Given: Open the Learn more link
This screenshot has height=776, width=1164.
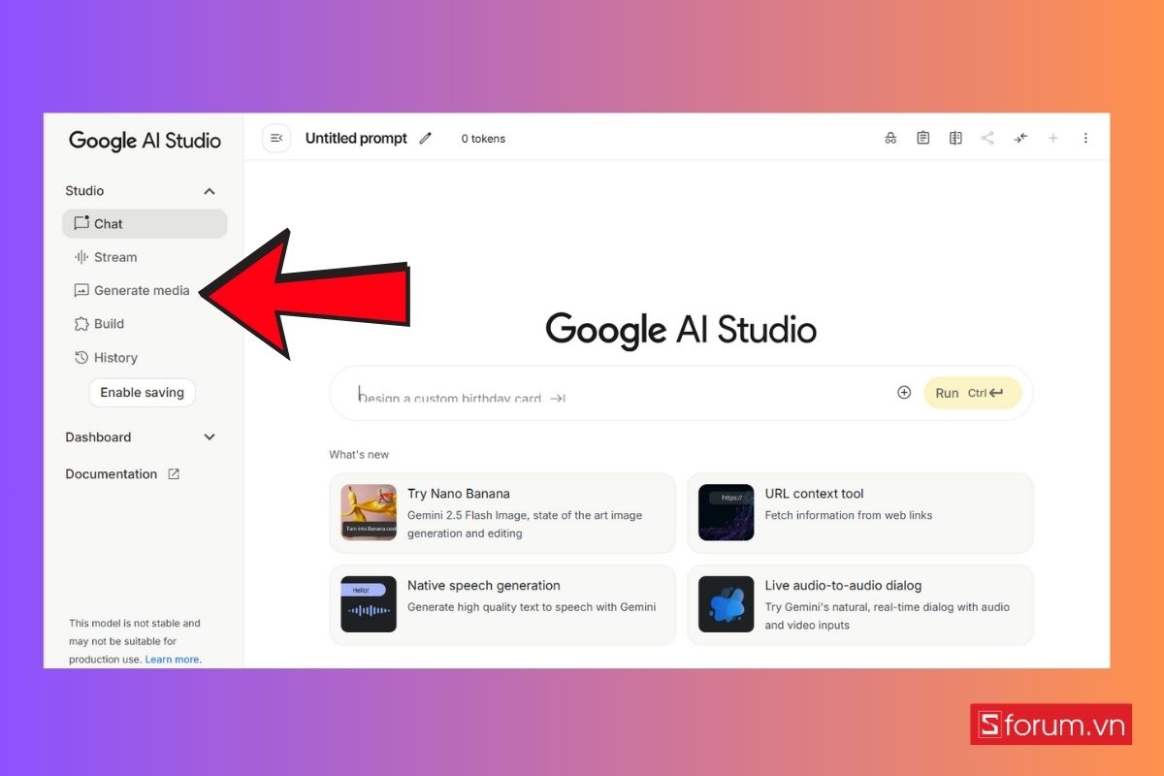Looking at the screenshot, I should [172, 659].
